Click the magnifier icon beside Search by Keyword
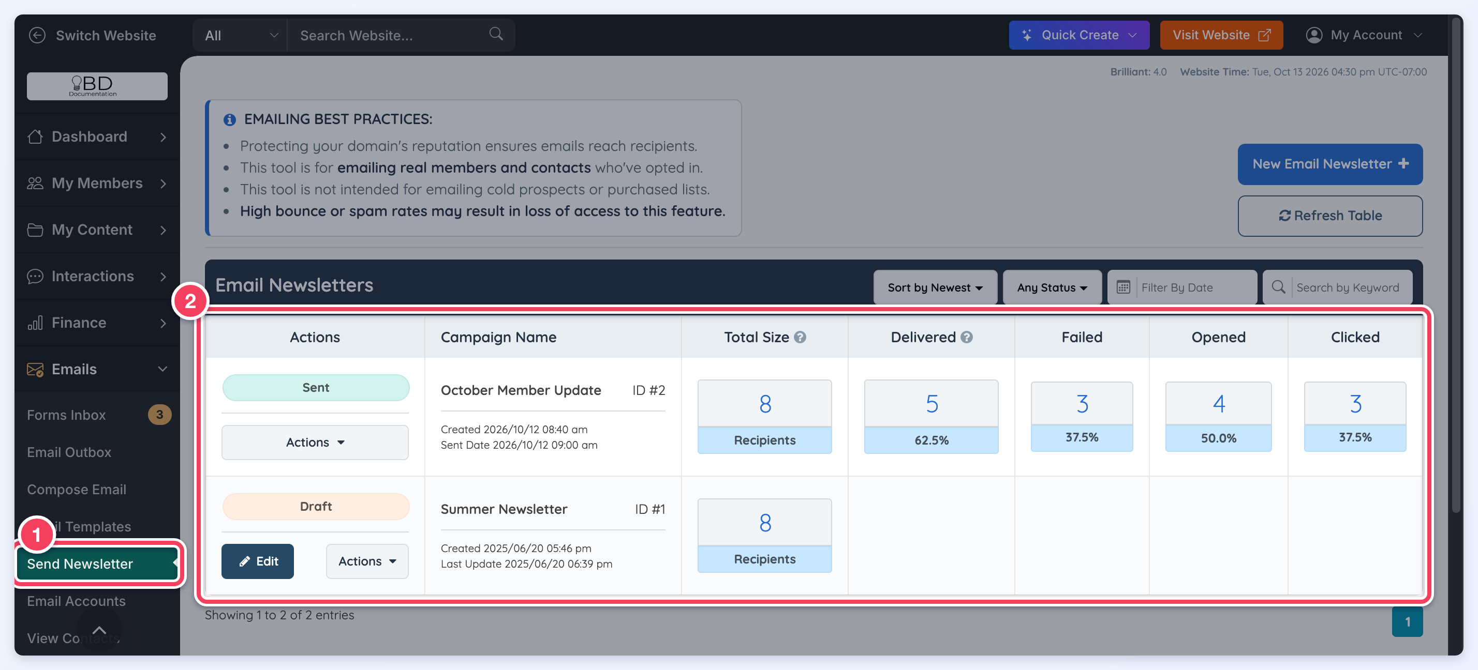This screenshot has width=1478, height=670. point(1278,286)
